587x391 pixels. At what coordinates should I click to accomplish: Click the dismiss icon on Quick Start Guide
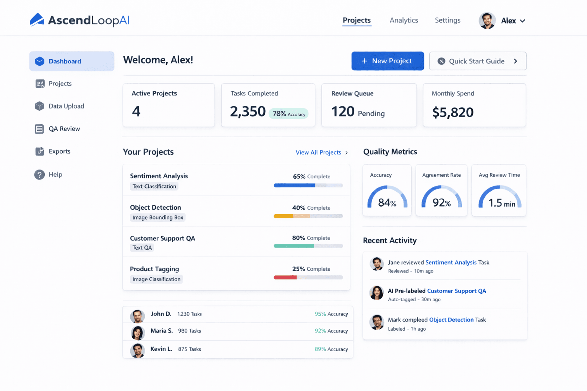442,61
